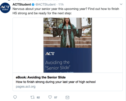Image resolution: width=126 pixels, height=101 pixels.
Task: Open the @ACTStudent handle link
Action: pyautogui.click(x=45, y=4)
